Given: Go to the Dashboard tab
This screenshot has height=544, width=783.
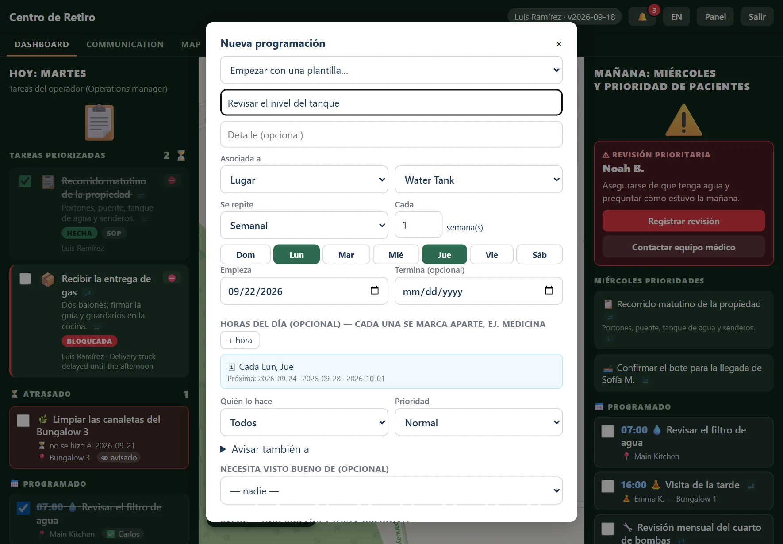Looking at the screenshot, I should (42, 45).
